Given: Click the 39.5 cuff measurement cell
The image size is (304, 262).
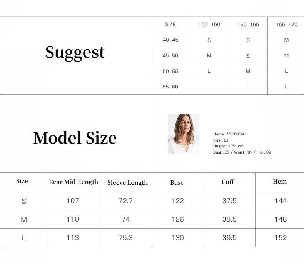Looking at the screenshot, I should coord(229,238).
